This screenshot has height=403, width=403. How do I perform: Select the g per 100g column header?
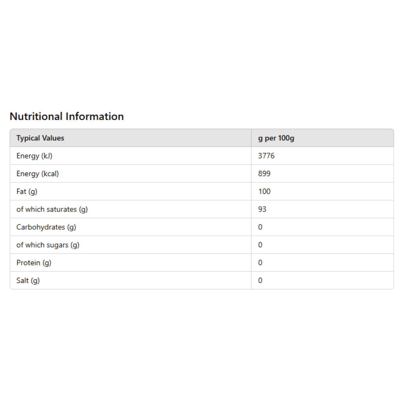coord(276,138)
